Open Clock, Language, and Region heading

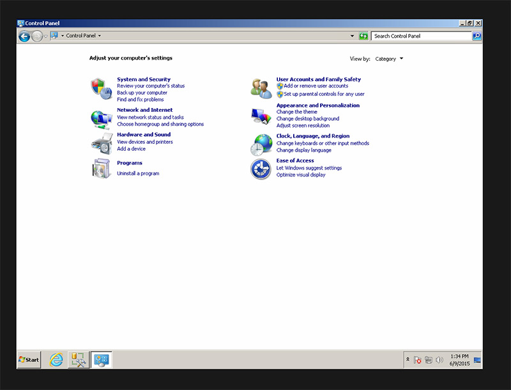(313, 136)
